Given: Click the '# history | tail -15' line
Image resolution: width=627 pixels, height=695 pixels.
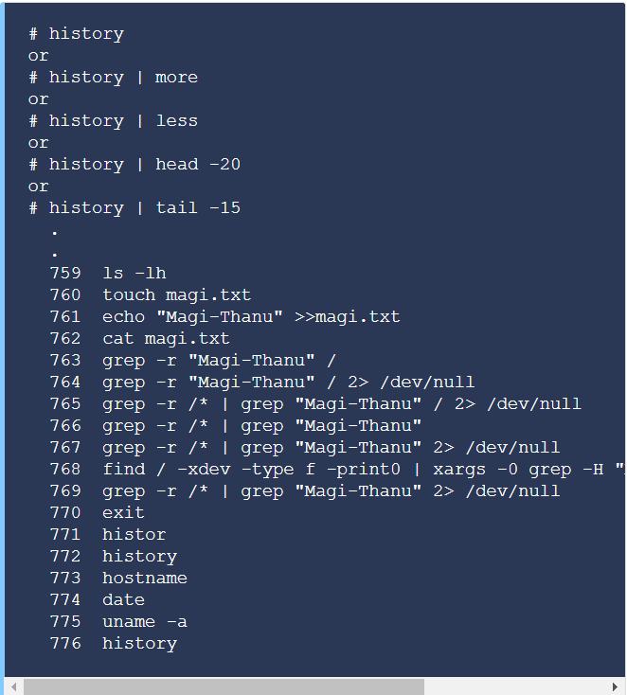Looking at the screenshot, I should point(134,208).
